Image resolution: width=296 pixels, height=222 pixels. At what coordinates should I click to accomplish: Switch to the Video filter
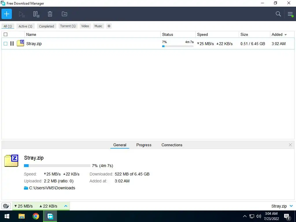85,26
